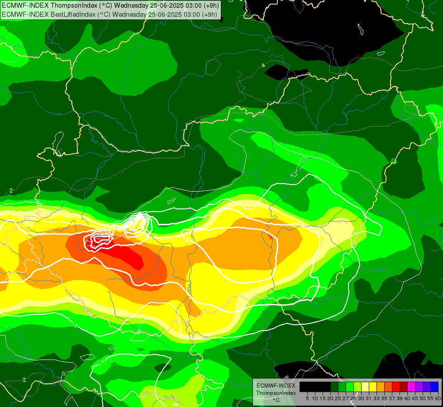Click the legend scale value 10
443x407 pixels.
315,398
